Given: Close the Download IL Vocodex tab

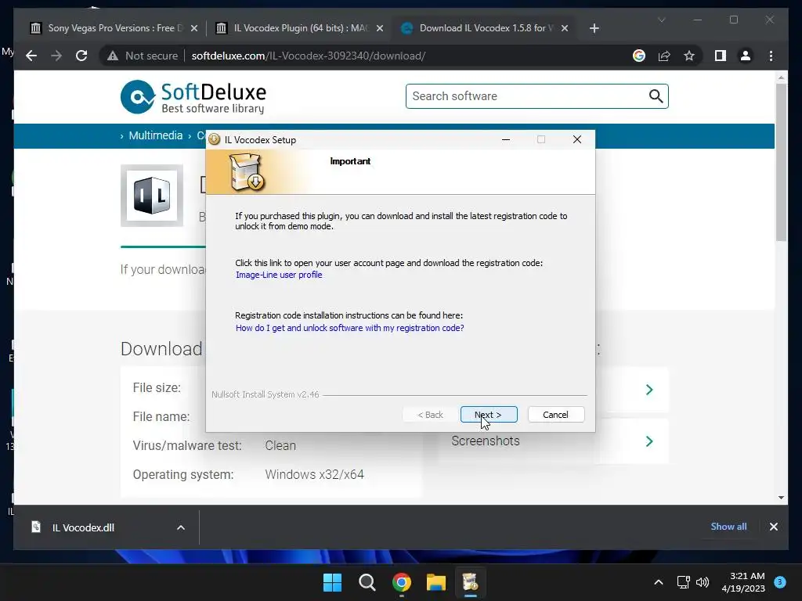Looking at the screenshot, I should pos(565,28).
